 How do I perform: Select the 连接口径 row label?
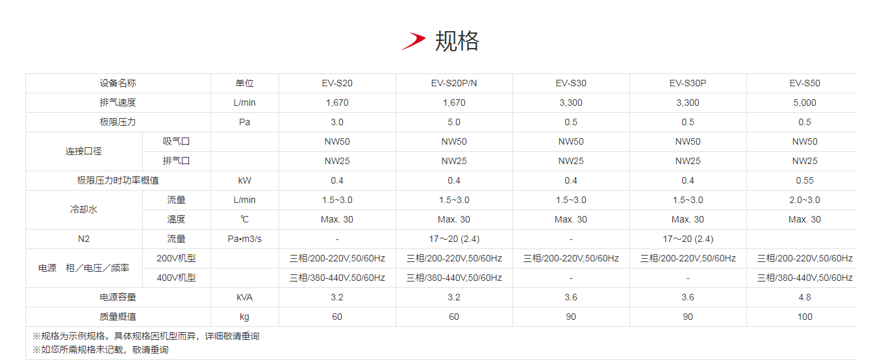pyautogui.click(x=84, y=151)
